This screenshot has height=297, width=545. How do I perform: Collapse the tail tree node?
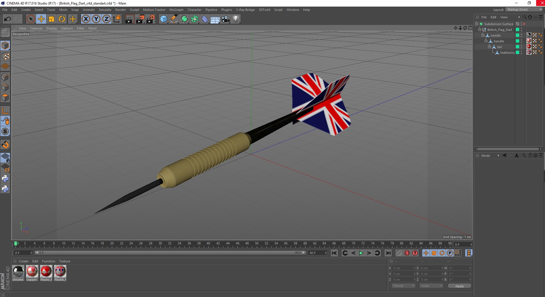point(489,47)
